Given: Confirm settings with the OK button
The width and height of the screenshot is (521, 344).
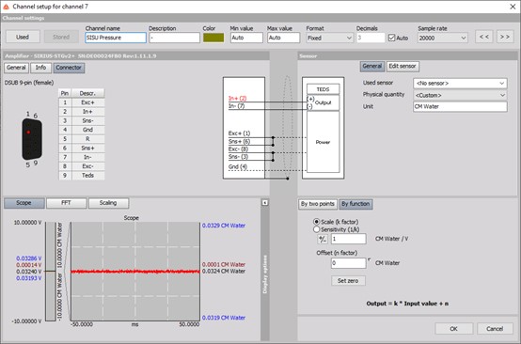Looking at the screenshot, I should (453, 329).
